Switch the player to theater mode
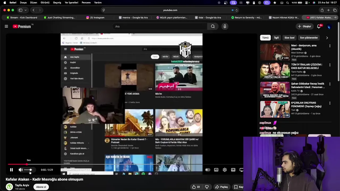 click(x=233, y=170)
